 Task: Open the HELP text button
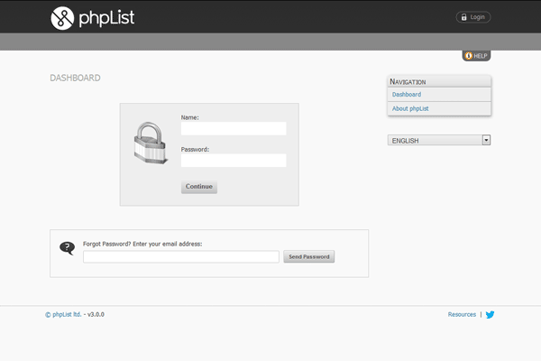point(481,56)
